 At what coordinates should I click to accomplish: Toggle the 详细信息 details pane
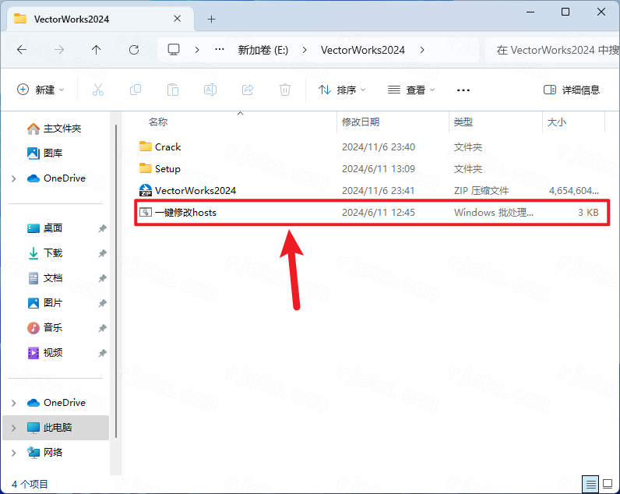tap(572, 90)
